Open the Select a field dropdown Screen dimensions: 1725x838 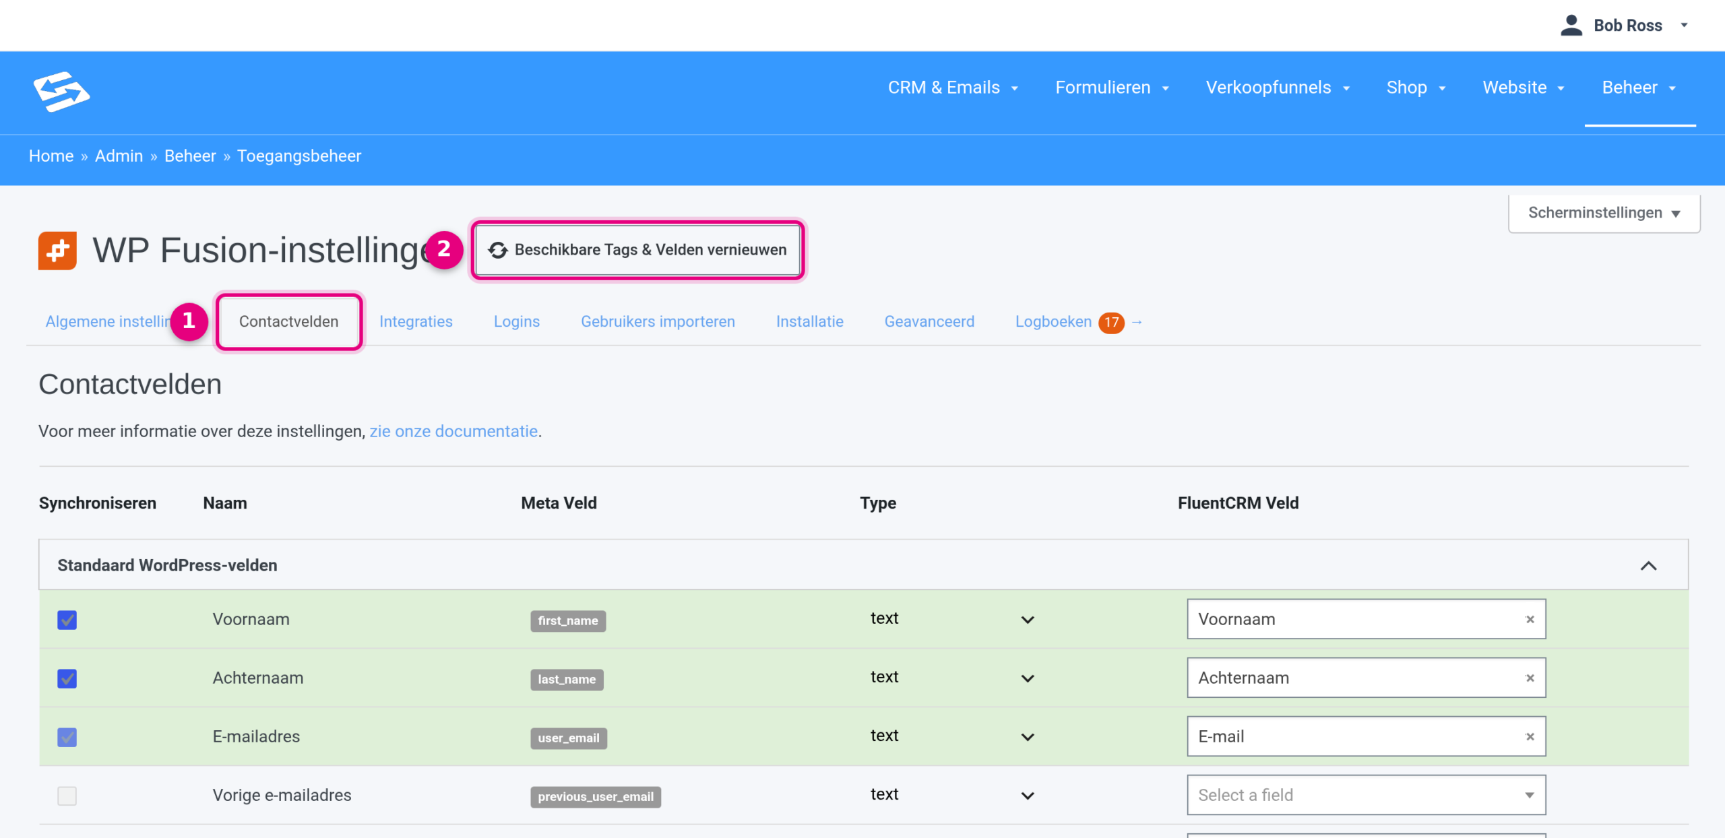[1366, 796]
